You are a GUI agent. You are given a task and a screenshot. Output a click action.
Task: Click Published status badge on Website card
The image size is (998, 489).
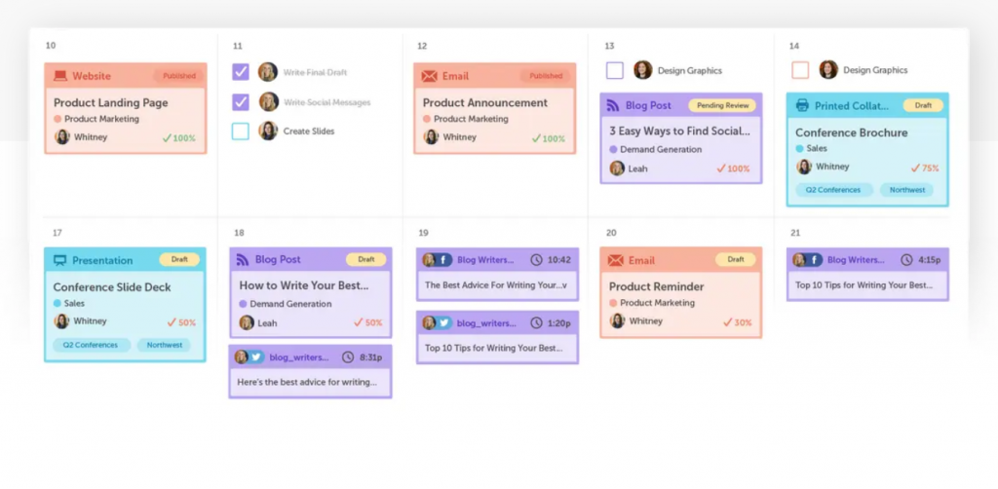click(x=179, y=76)
